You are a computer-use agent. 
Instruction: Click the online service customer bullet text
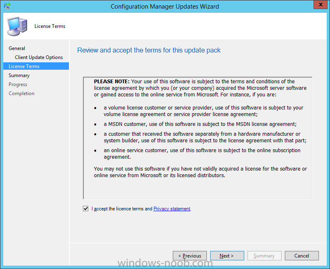point(202,153)
